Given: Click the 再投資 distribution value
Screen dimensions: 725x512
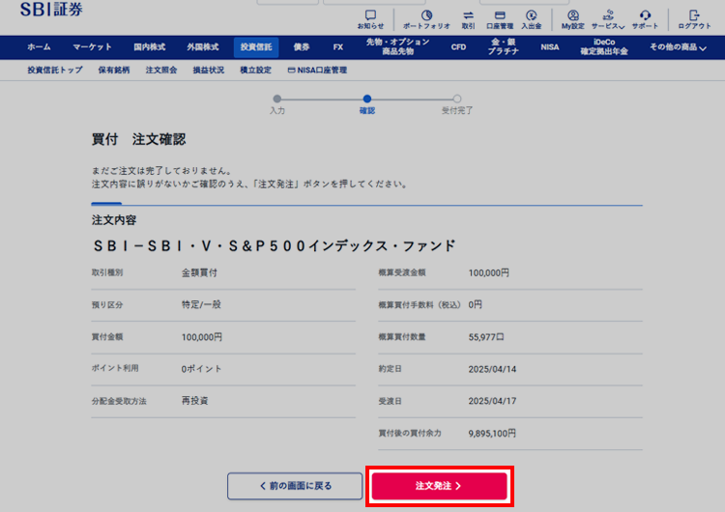Looking at the screenshot, I should (194, 401).
